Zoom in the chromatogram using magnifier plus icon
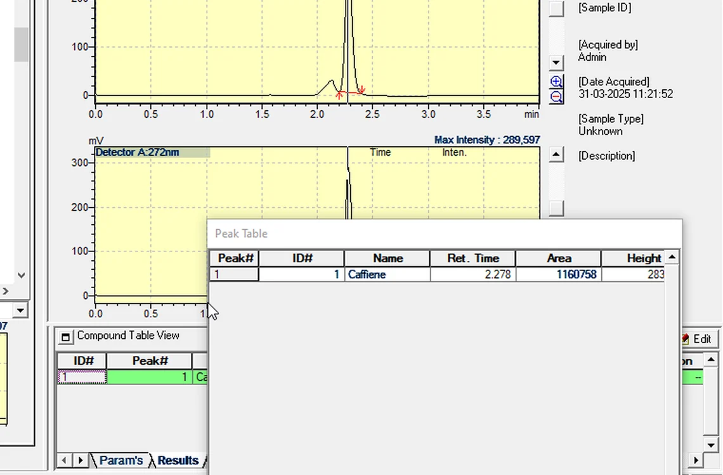 [x=557, y=82]
